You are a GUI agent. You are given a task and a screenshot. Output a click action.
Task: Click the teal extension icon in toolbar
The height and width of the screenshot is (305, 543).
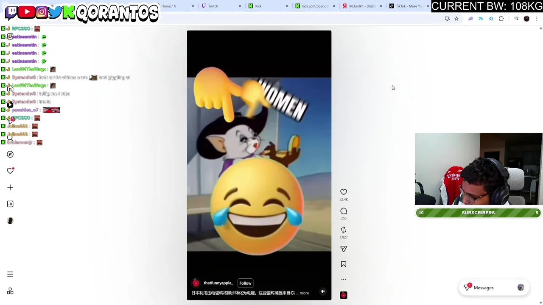[x=481, y=19]
